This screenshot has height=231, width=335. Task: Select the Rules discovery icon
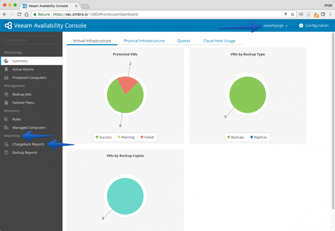point(7,119)
